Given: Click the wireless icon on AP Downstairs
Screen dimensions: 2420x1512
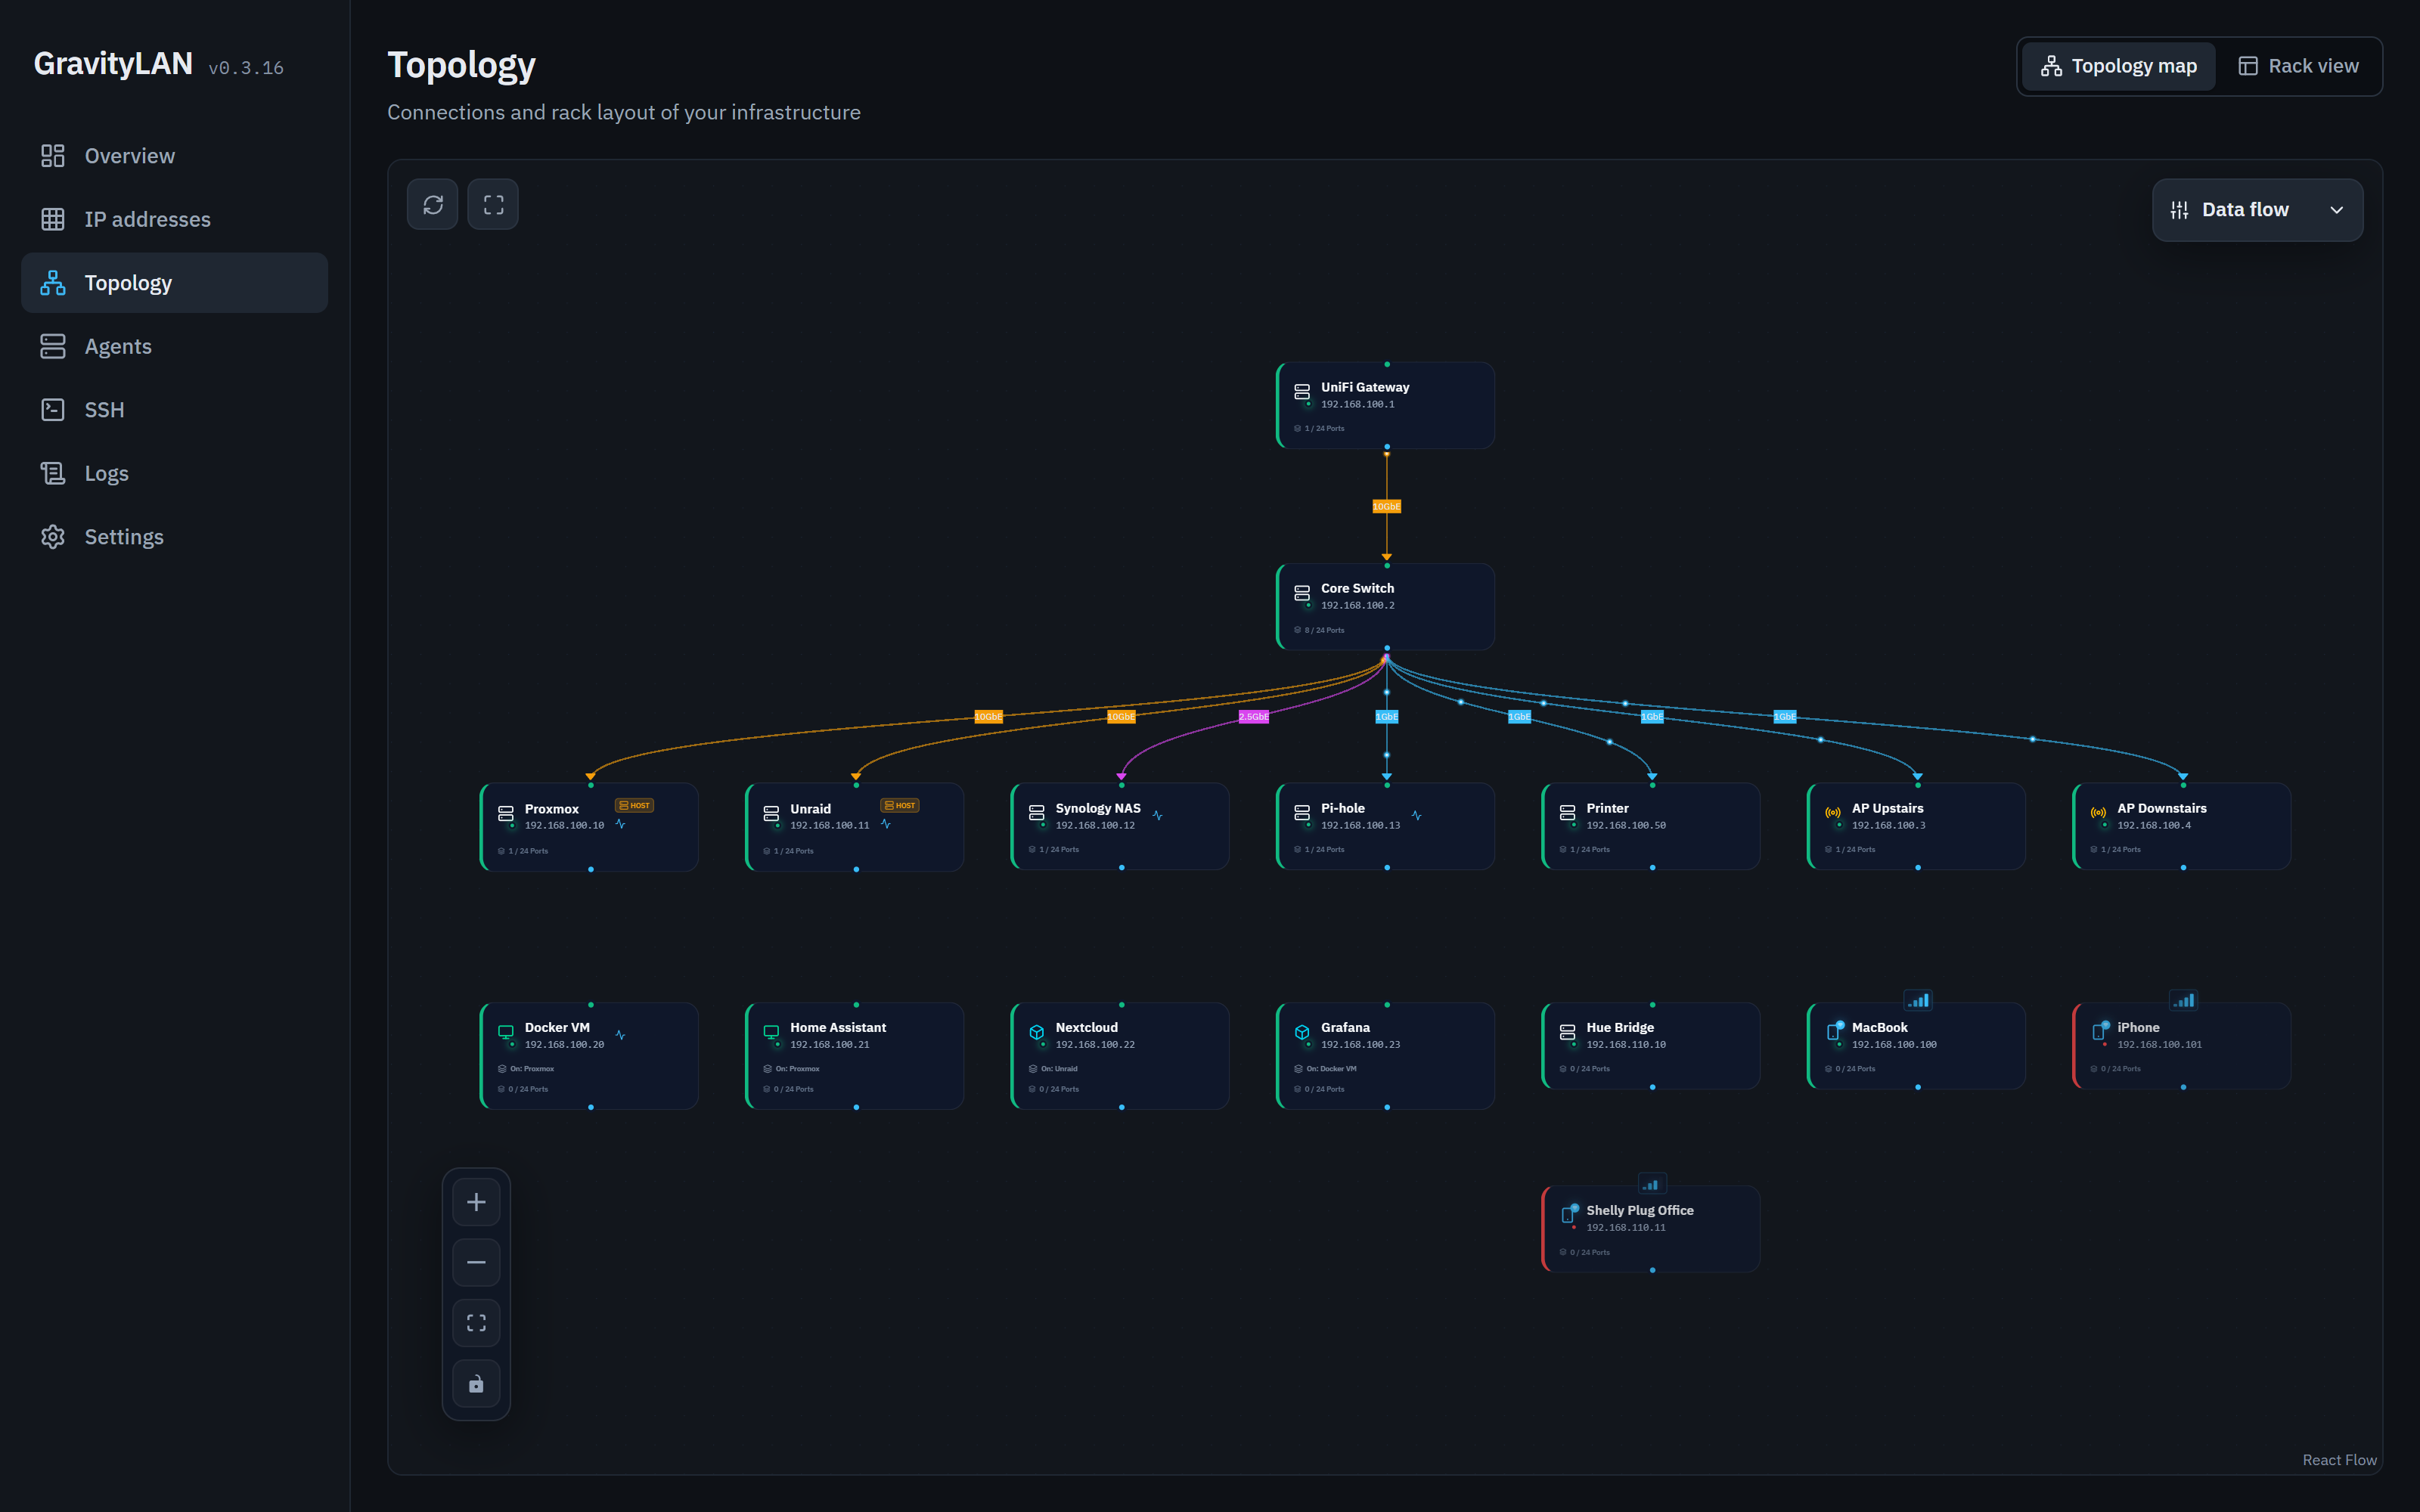Looking at the screenshot, I should 2098,813.
